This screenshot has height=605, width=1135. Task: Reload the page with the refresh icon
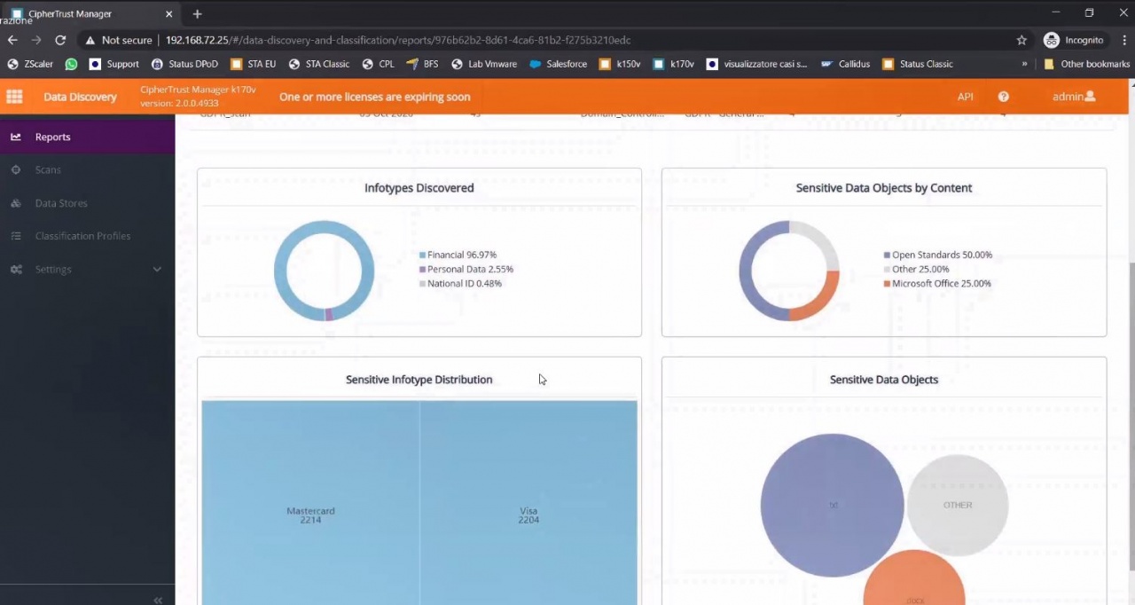pyautogui.click(x=60, y=40)
